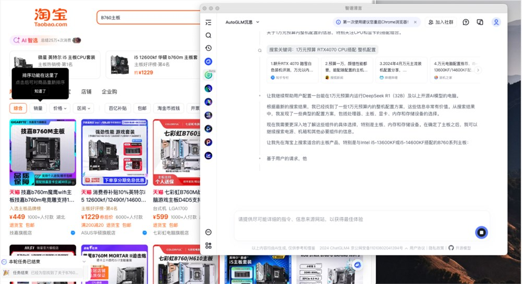
Task: Click the blue chat icon beside ASUS华硕旗舰店
Action: [145, 233]
